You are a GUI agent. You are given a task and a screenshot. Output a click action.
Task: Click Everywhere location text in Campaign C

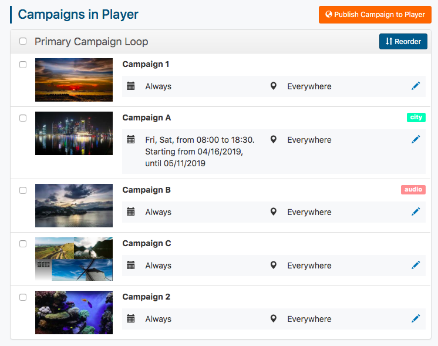[309, 266]
